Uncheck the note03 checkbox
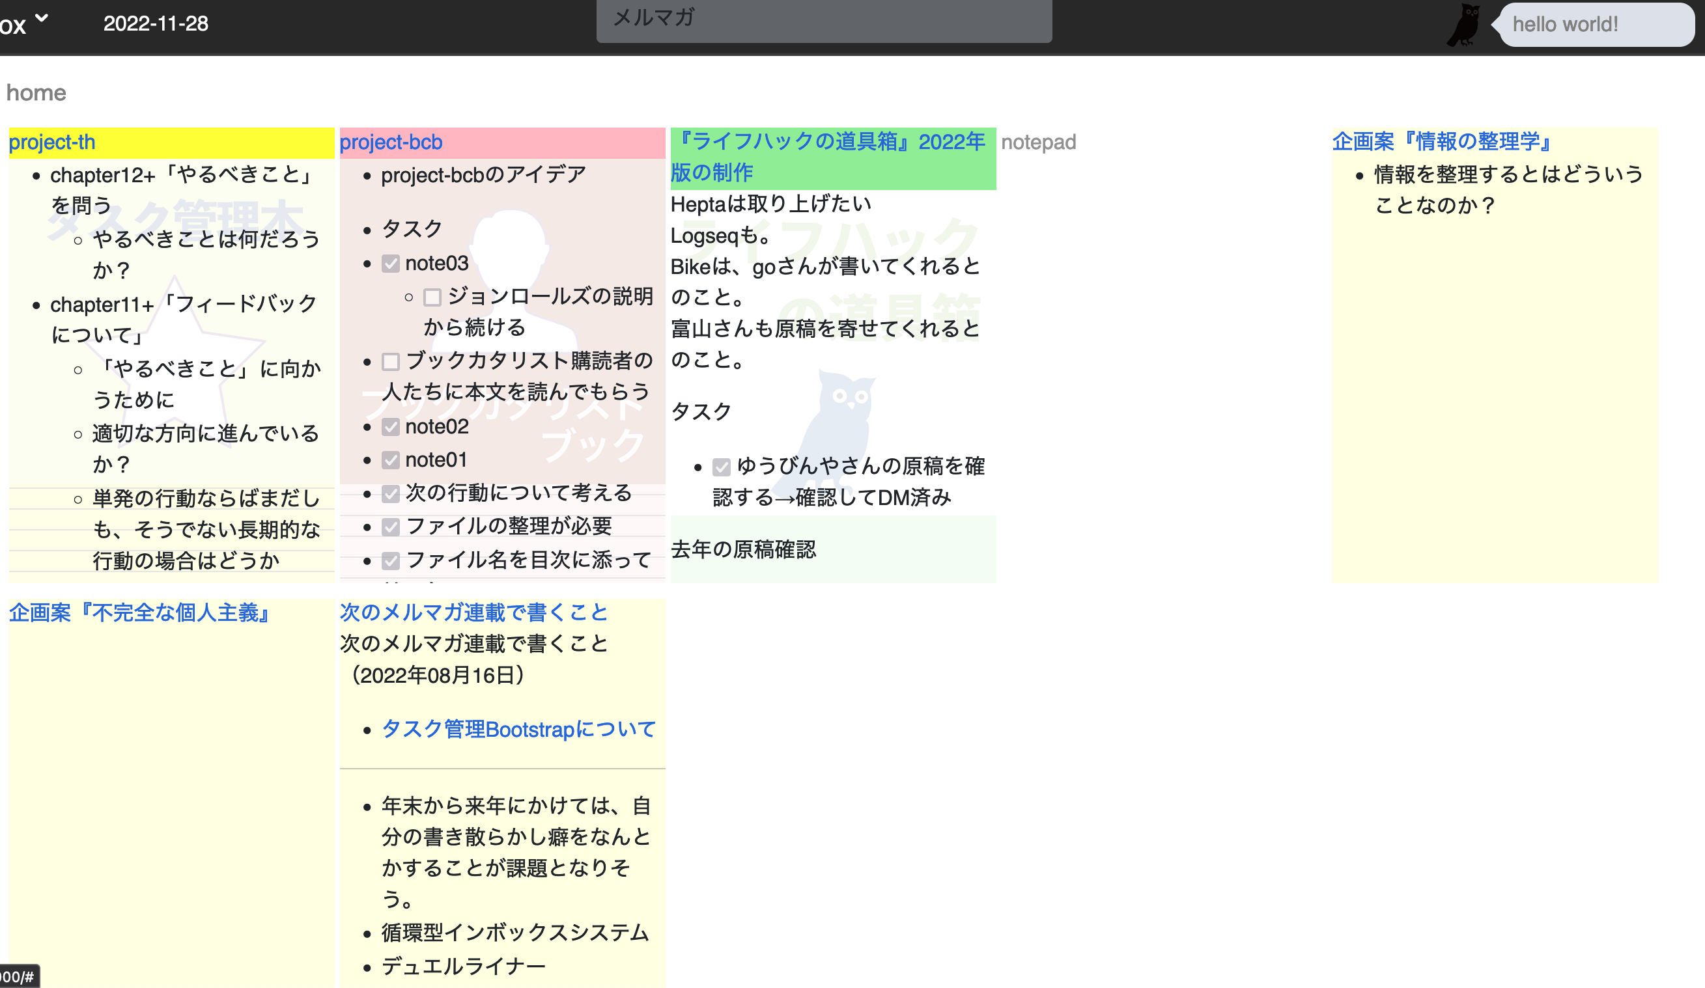Viewport: 1705px width, 988px height. (391, 263)
